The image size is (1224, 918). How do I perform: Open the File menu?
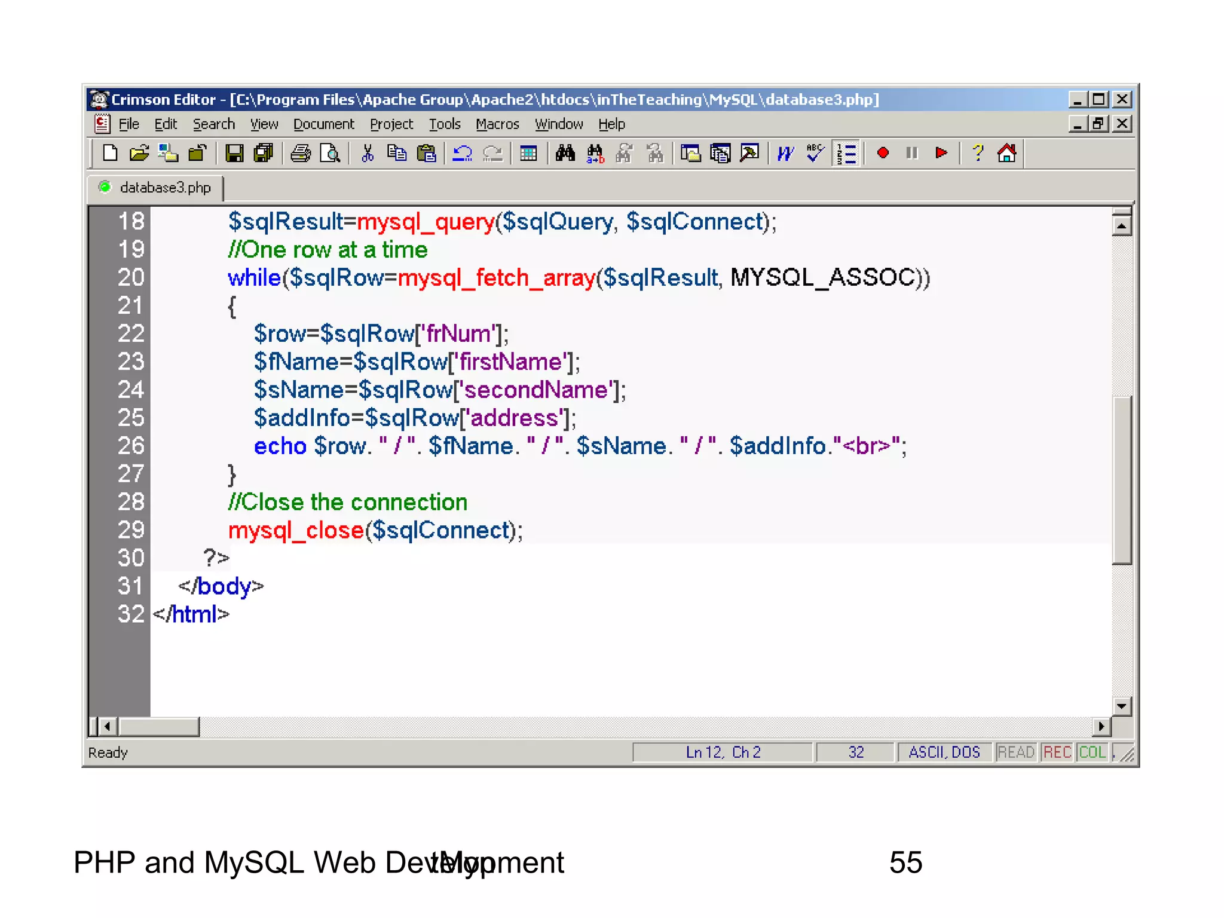pos(128,124)
